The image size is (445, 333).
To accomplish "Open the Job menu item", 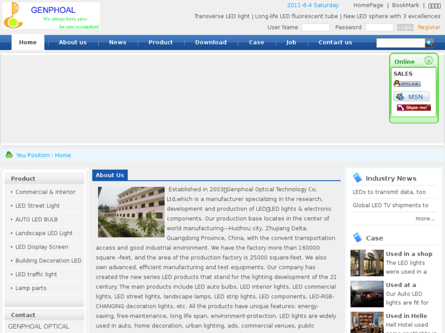I will 291,43.
